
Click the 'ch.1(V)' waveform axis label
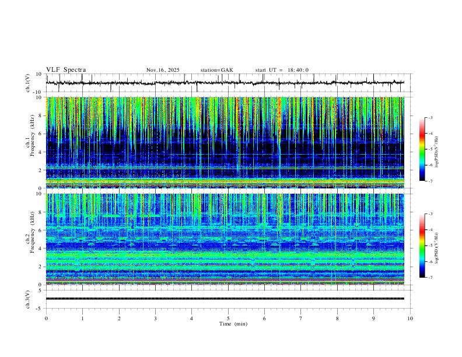tap(28, 83)
